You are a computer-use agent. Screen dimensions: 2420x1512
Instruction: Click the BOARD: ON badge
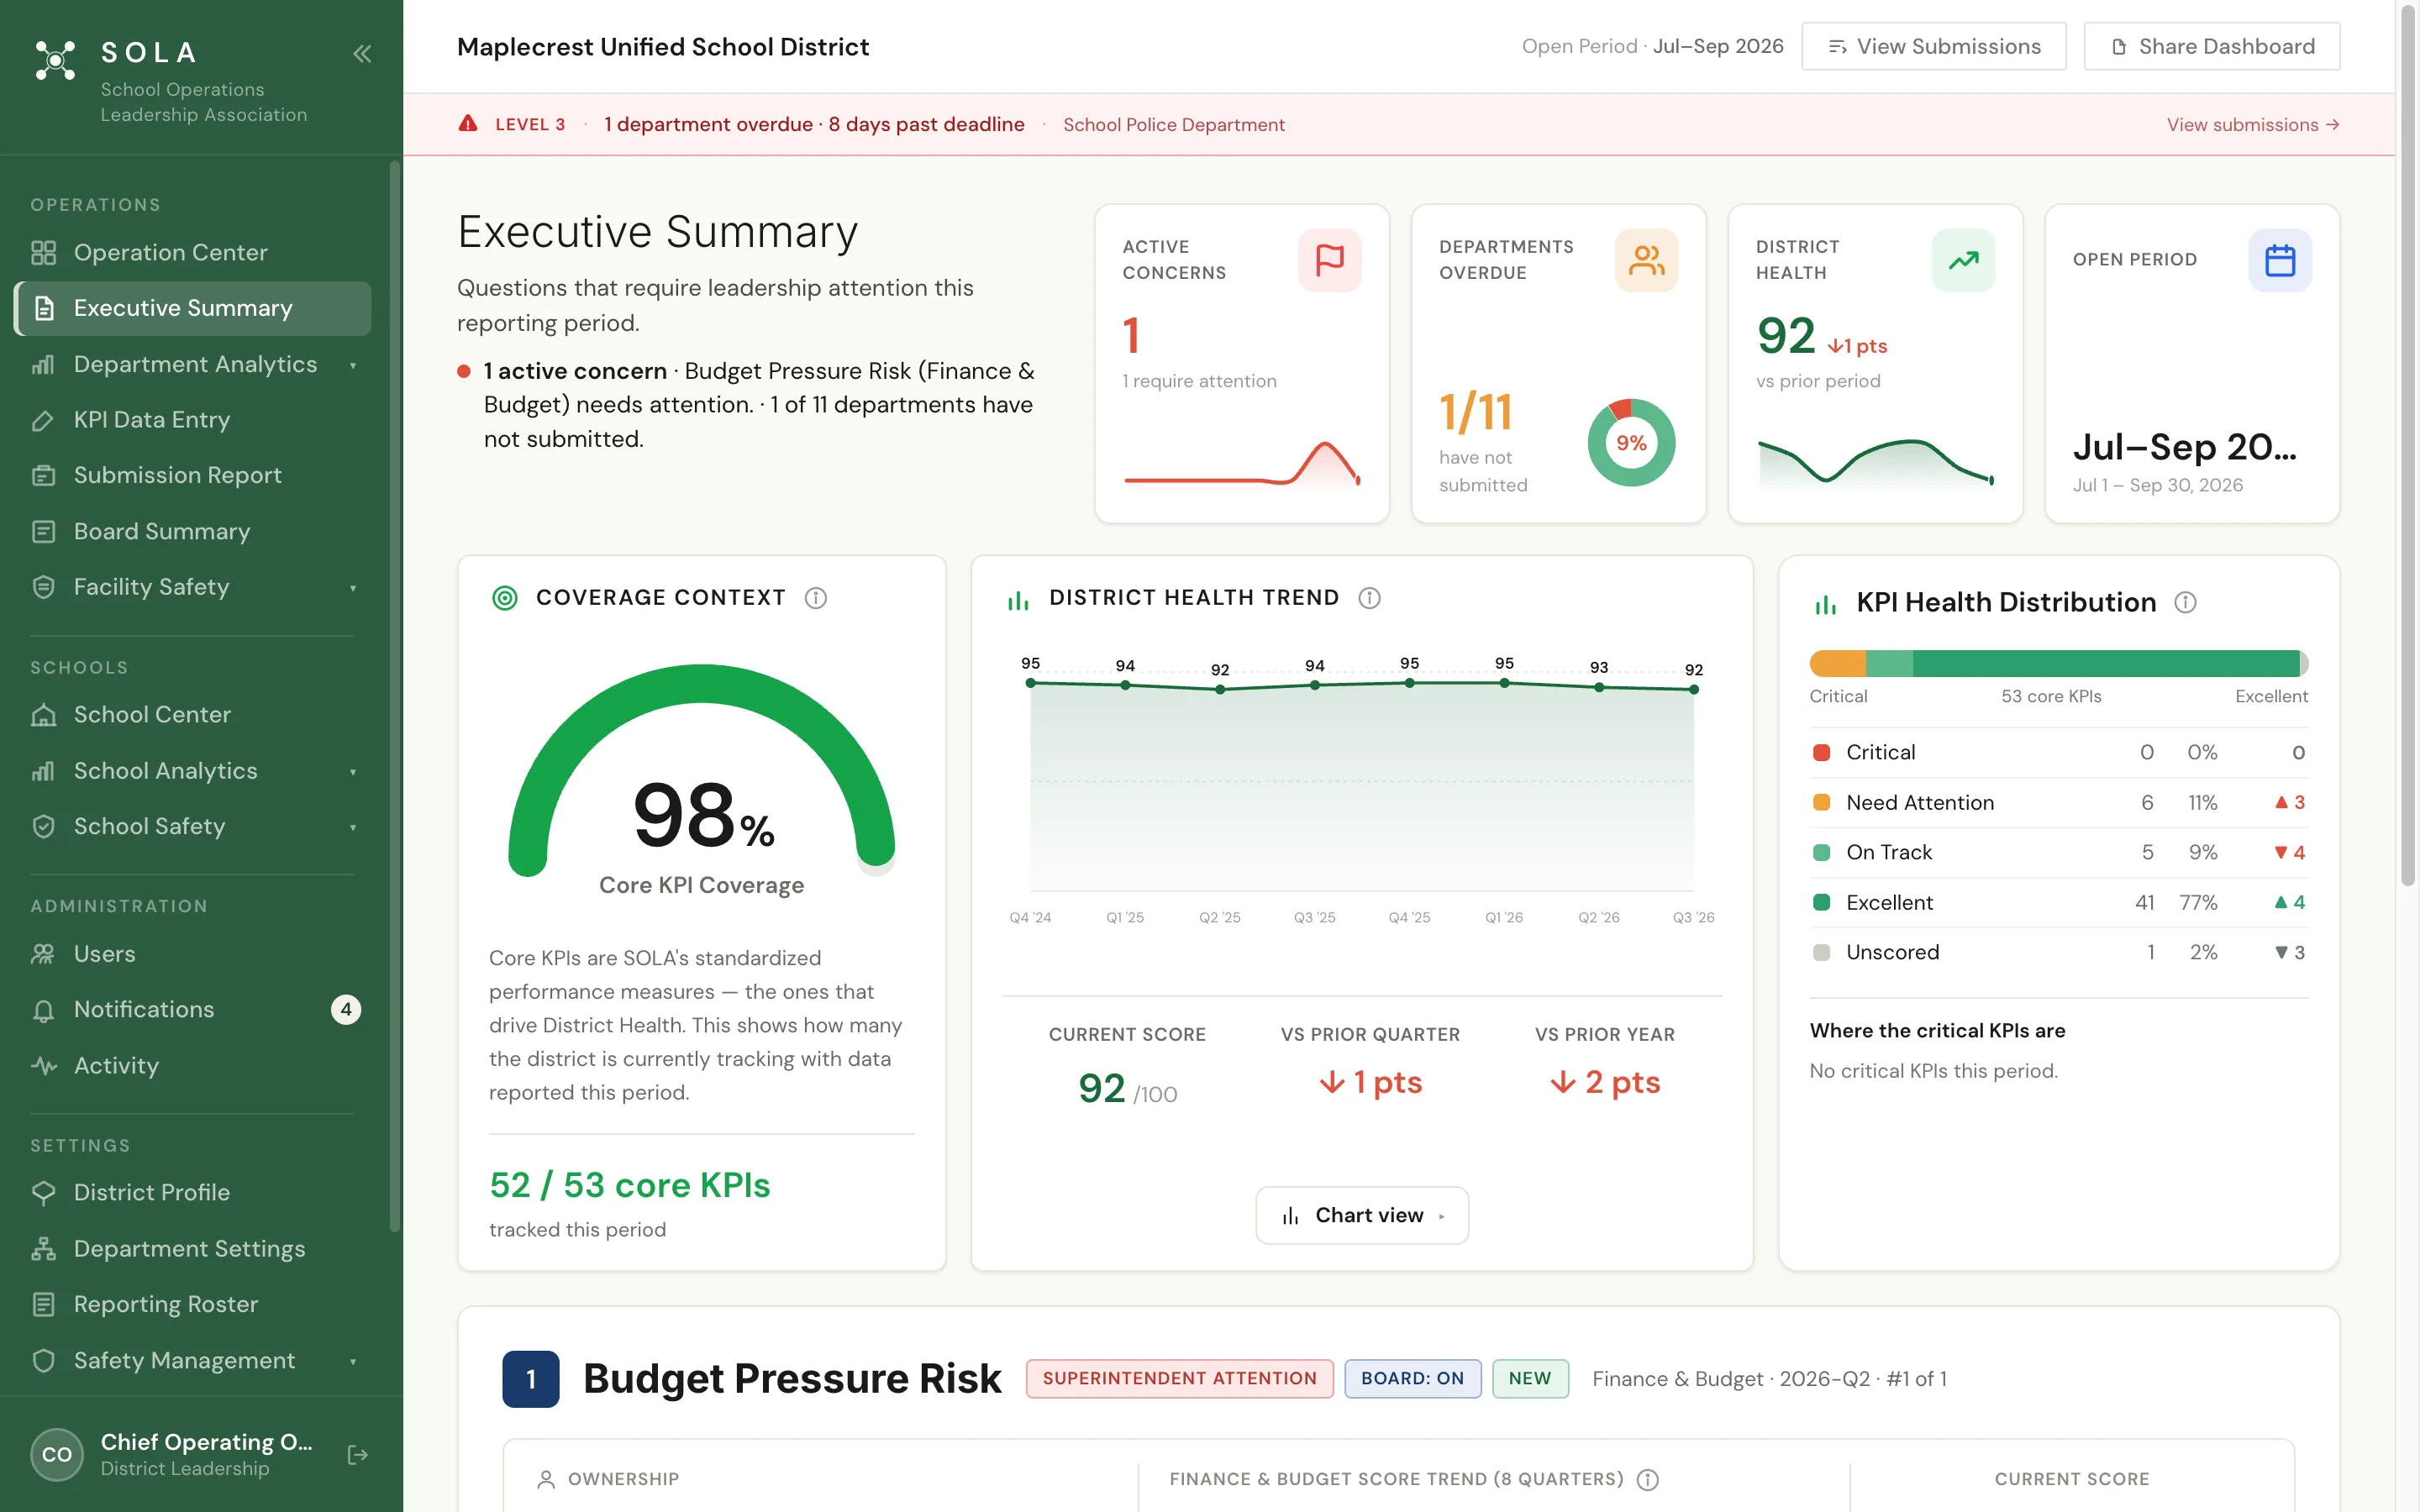tap(1412, 1378)
